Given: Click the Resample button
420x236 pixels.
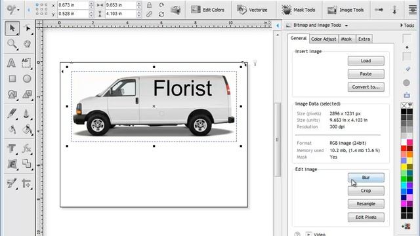Looking at the screenshot, I should tap(366, 204).
